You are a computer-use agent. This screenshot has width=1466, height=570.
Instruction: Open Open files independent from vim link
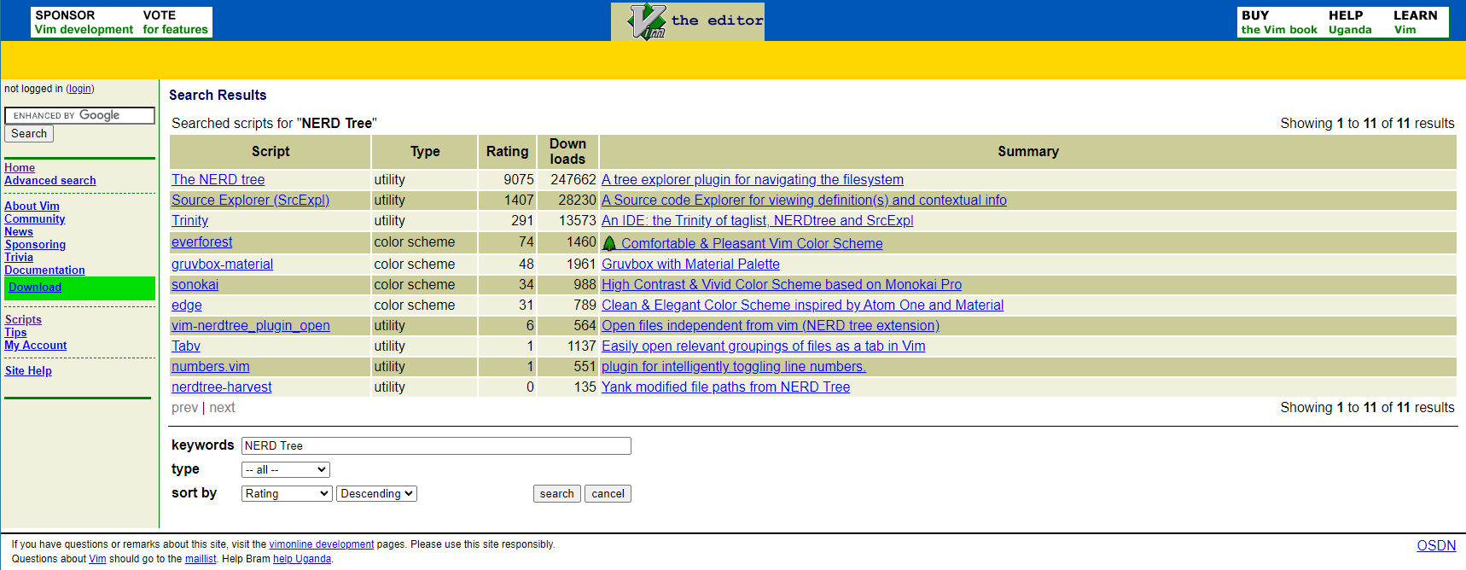click(771, 326)
